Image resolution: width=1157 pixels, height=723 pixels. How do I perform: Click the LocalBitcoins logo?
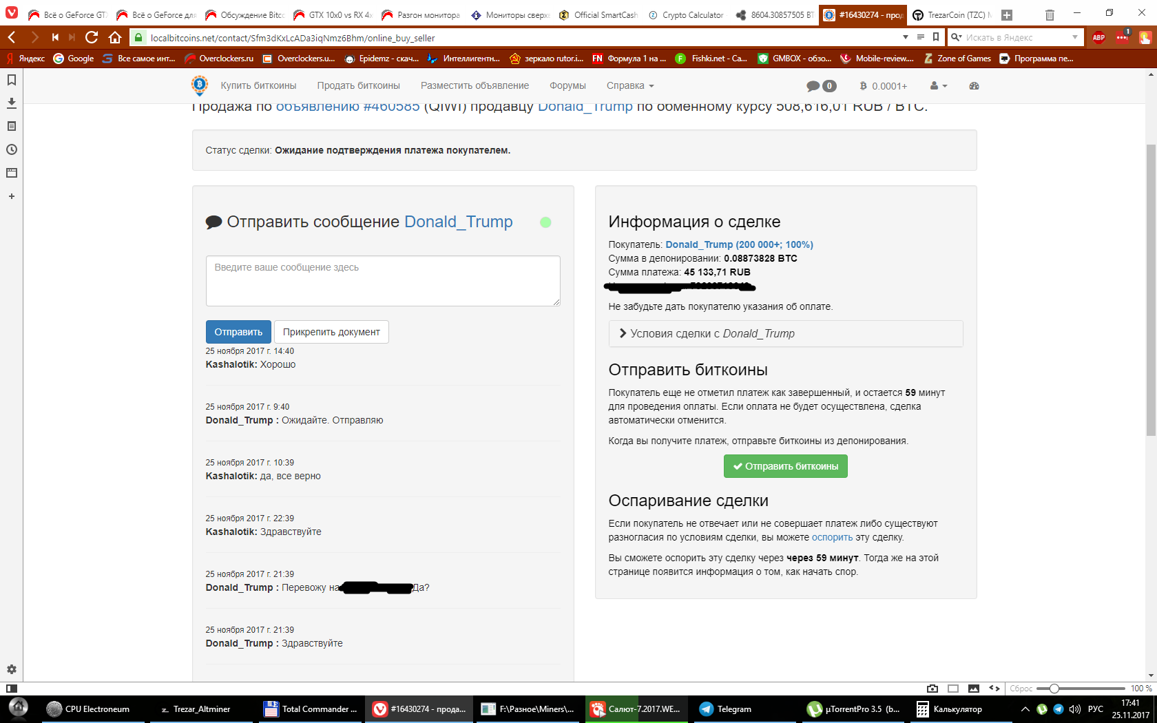click(x=200, y=85)
